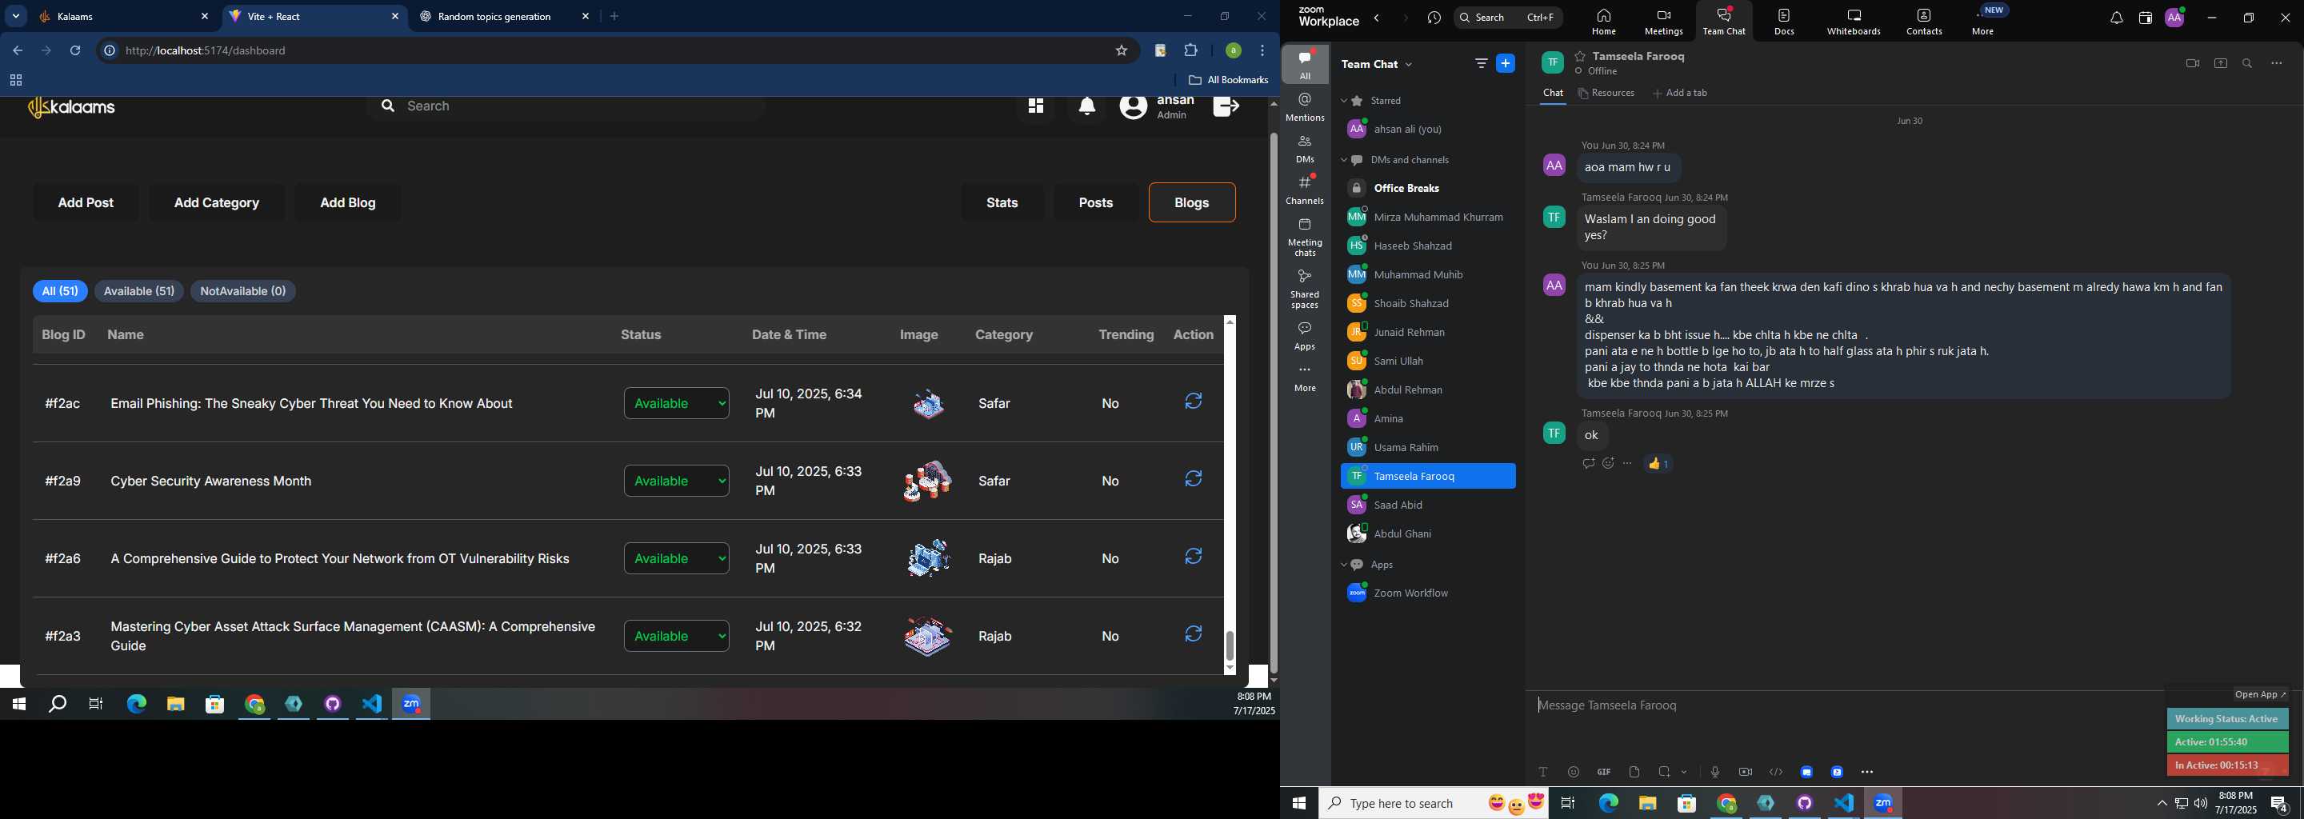
Task: Open Channels in Zoom sidebar
Action: click(1305, 190)
